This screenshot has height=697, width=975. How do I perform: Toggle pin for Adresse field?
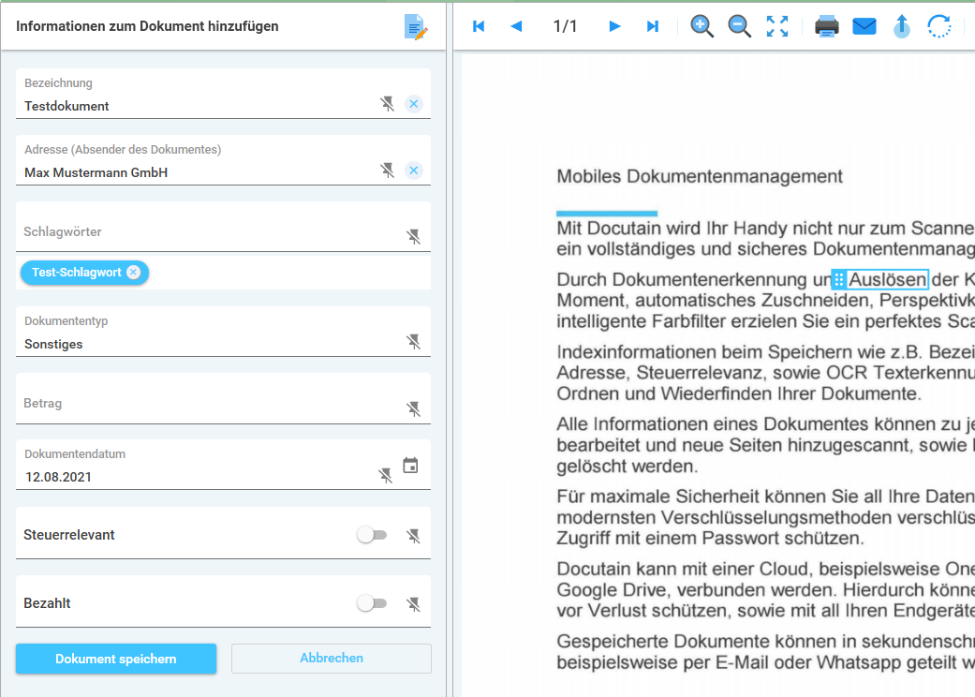388,171
